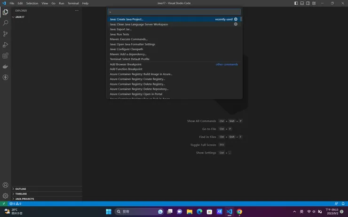Open the Search view in activity bar
The image size is (348, 217).
6,23
